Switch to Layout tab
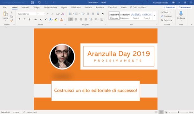Screen dimensions: 194x114 pos(64,7)
